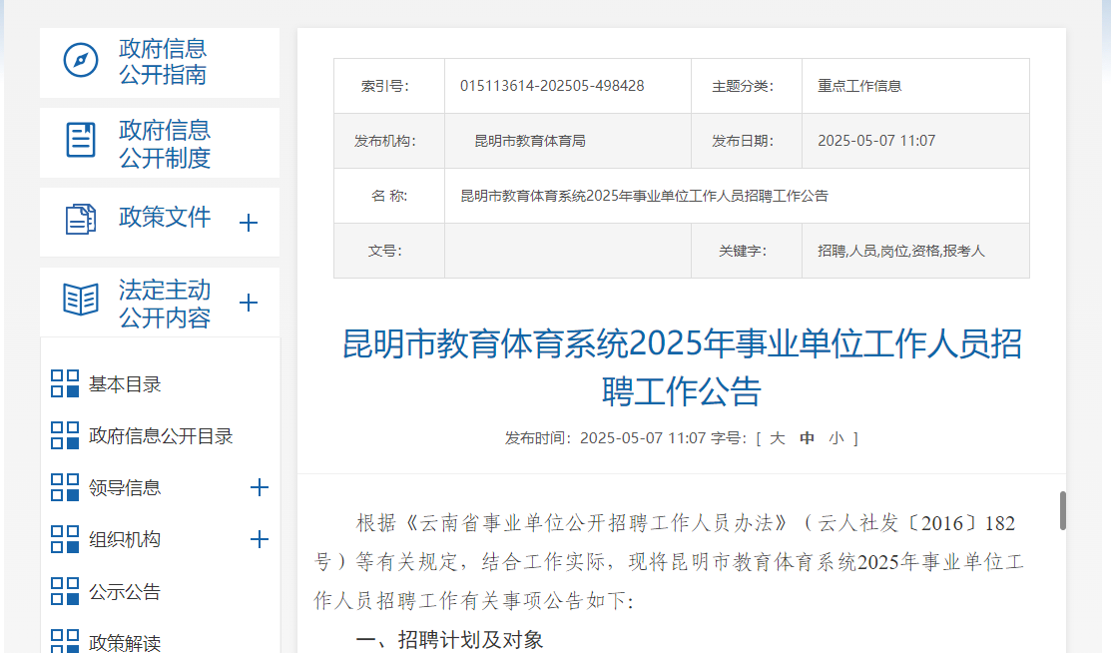Click the grid icon next to 公示公告

65,591
